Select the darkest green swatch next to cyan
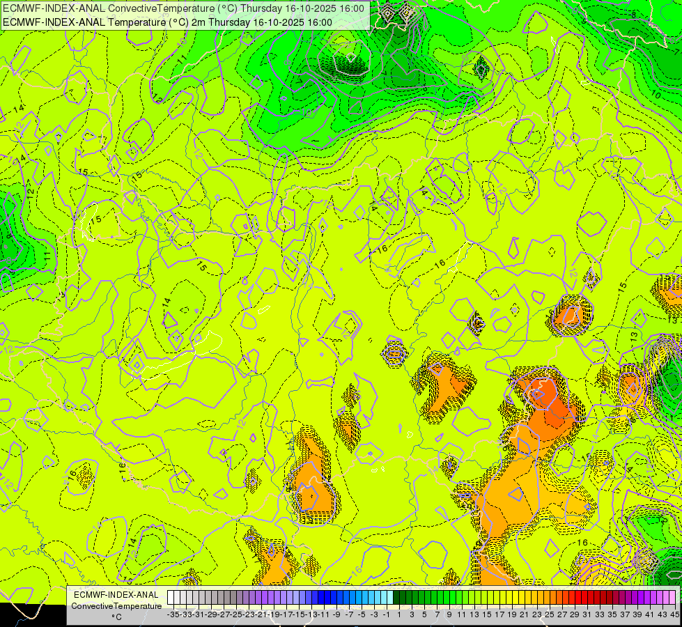 396,598
